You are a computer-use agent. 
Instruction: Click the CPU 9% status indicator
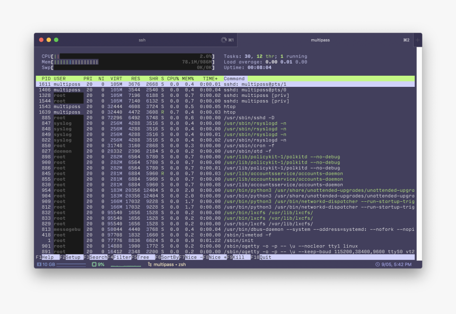(98, 264)
